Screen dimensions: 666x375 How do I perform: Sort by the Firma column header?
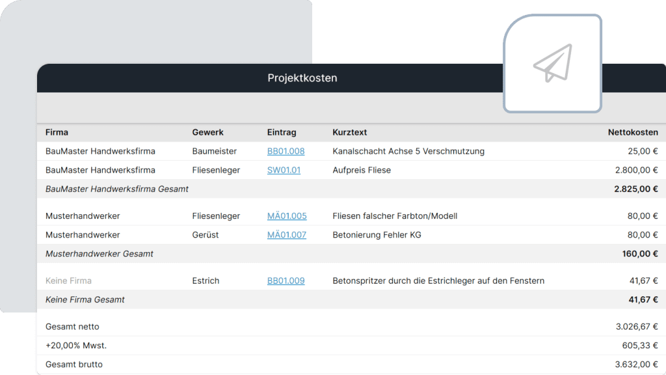(x=56, y=132)
